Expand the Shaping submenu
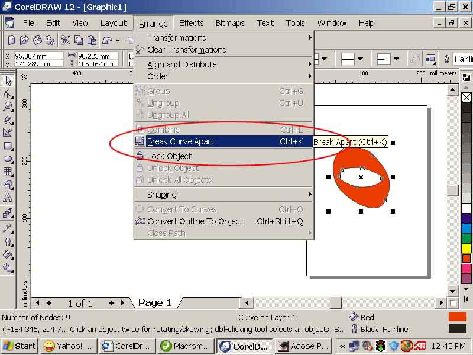This screenshot has height=355, width=473. (224, 195)
